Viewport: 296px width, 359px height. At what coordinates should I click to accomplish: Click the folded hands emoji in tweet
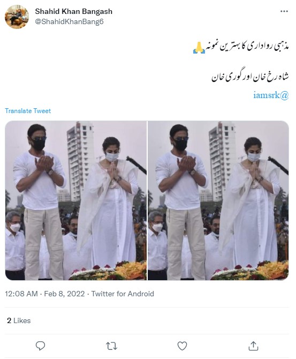coord(199,48)
